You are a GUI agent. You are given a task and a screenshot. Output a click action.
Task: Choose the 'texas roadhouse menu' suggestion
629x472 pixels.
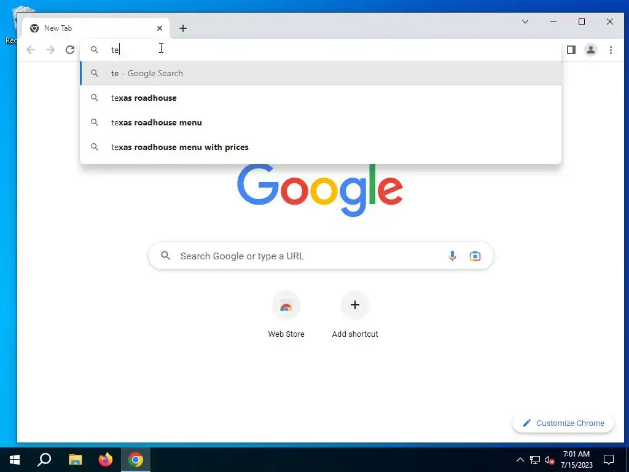321,122
